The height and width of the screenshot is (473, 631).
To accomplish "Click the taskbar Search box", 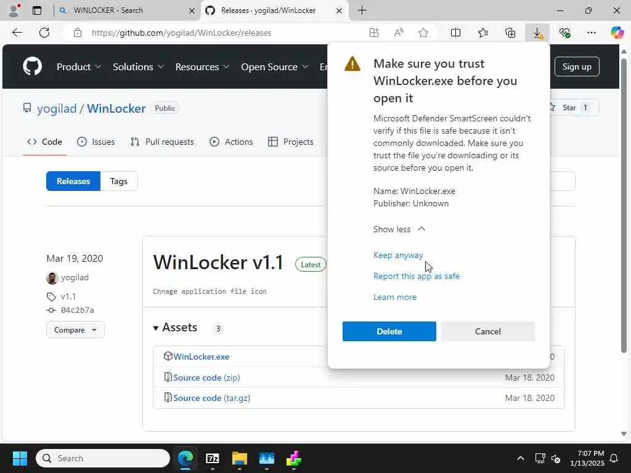I will click(103, 458).
